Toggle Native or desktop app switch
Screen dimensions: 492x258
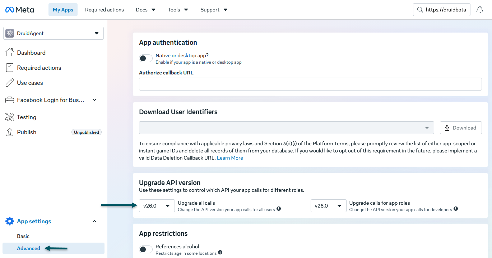coord(146,58)
